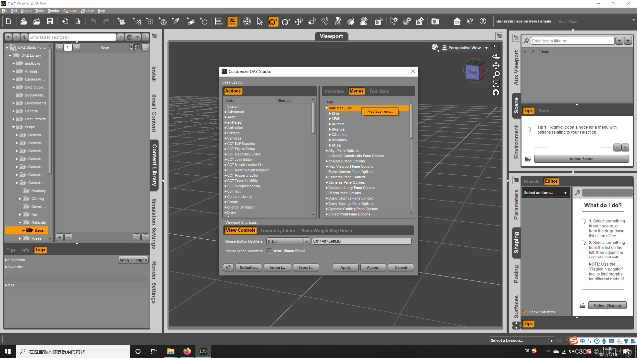
Task: Click the viewport Frame selection control
Action: click(496, 84)
